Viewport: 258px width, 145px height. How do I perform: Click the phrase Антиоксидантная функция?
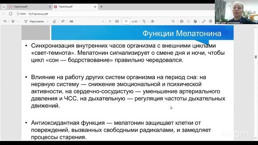coord(68,123)
